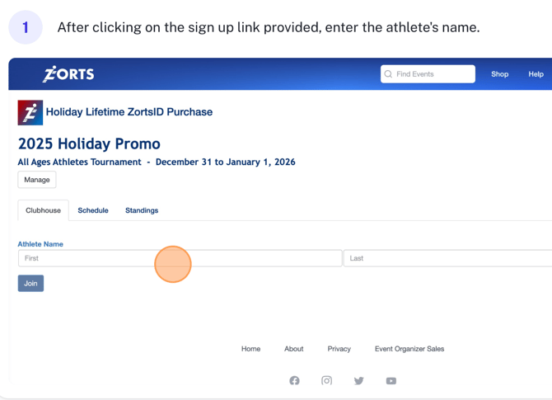The image size is (552, 400).
Task: Click the red ZortsID event logo
Action: 30,112
